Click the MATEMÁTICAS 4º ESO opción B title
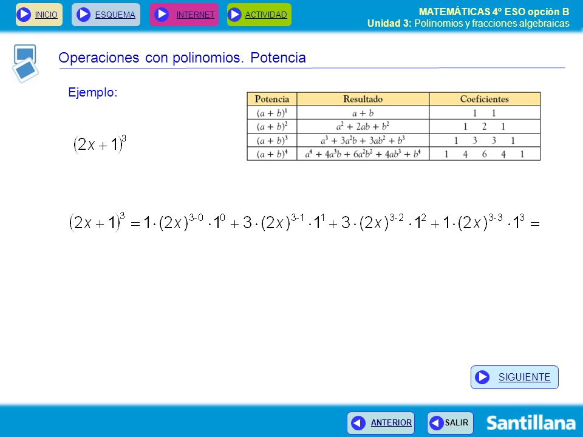 point(494,12)
